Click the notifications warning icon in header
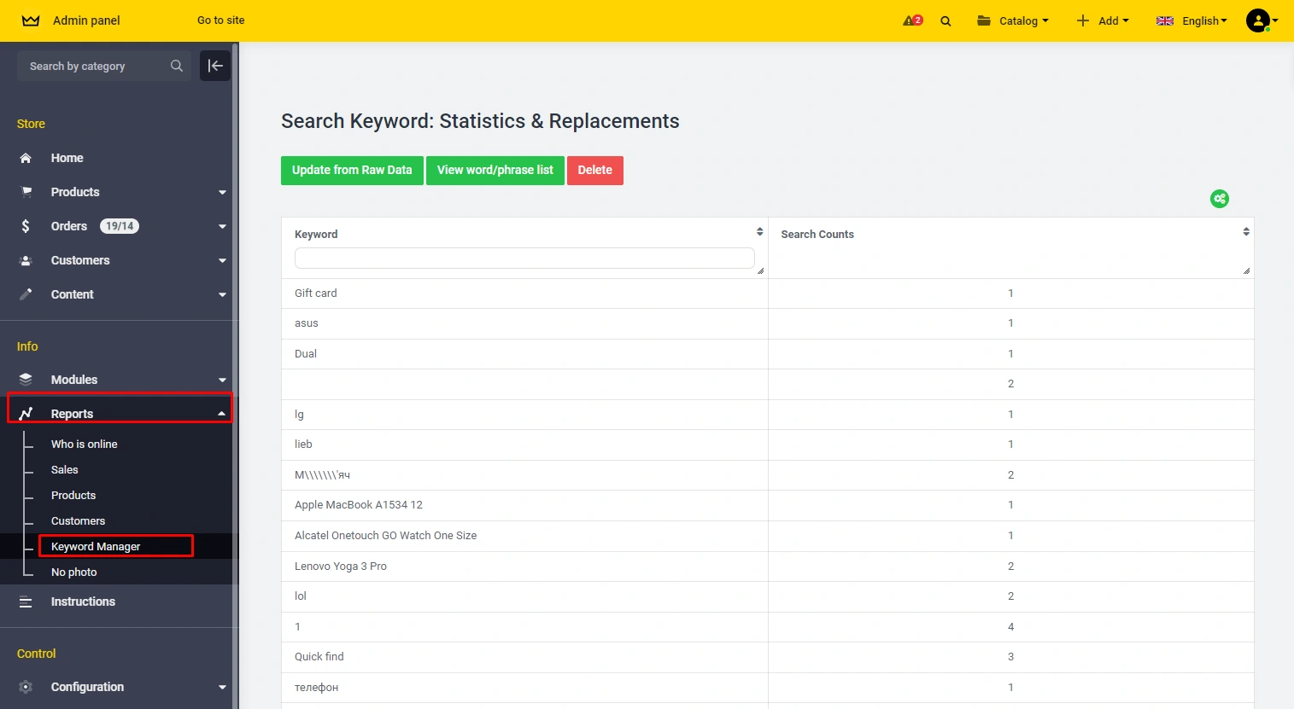Viewport: 1294px width, 709px height. click(x=912, y=20)
